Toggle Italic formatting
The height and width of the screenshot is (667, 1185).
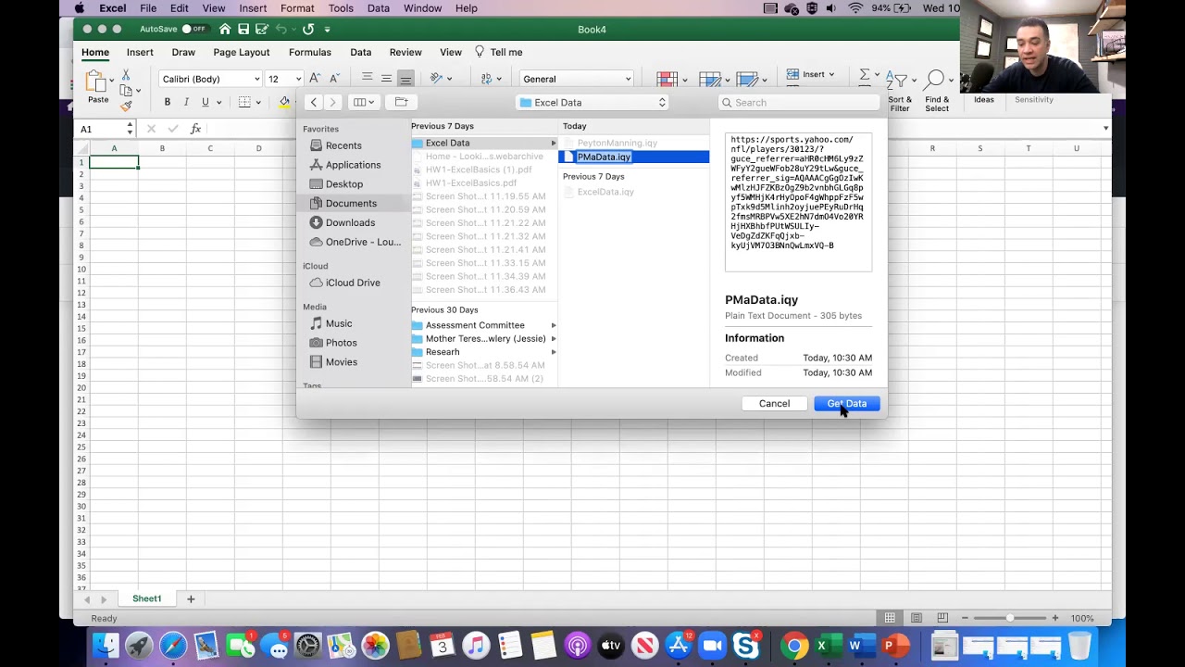tap(186, 102)
